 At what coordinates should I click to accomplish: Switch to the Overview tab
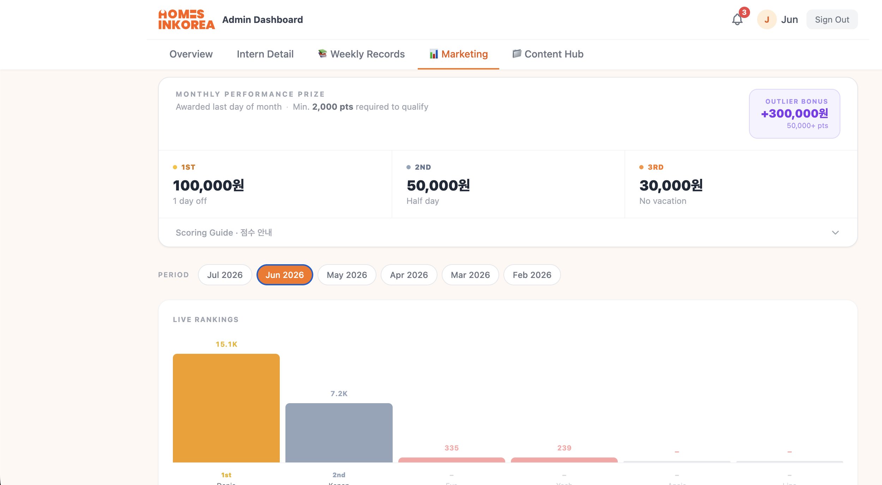pyautogui.click(x=191, y=54)
